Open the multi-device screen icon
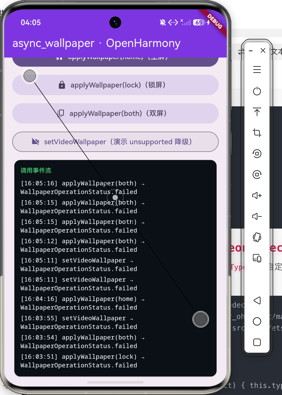 pos(257,258)
